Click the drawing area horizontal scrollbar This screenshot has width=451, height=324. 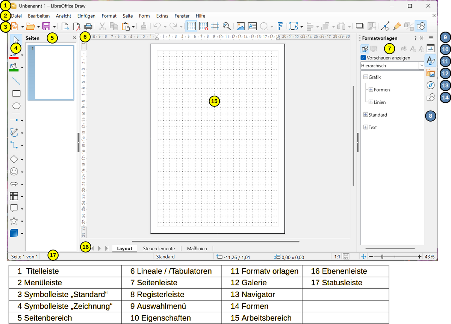215,241
